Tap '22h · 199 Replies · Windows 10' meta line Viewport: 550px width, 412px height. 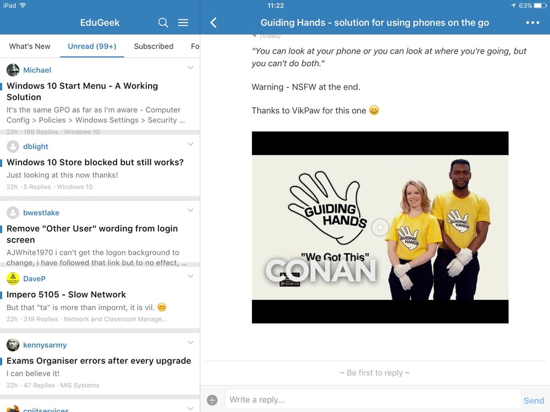[53, 132]
